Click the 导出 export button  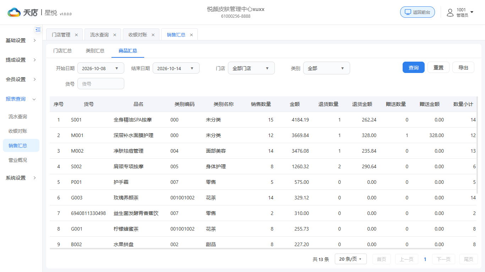point(463,67)
